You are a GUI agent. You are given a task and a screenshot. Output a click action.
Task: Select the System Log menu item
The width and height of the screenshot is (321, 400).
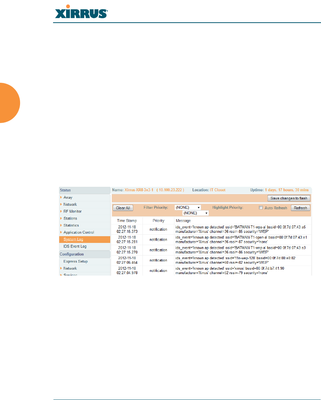[x=85, y=239]
